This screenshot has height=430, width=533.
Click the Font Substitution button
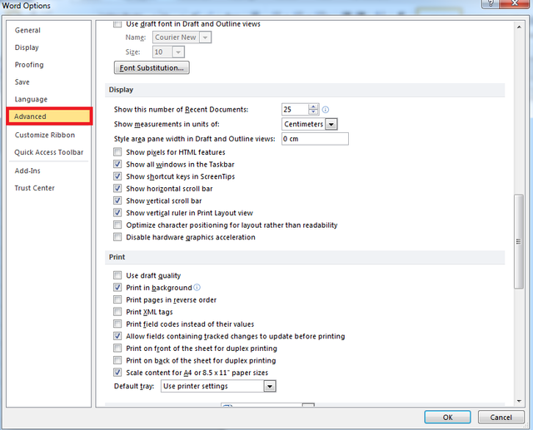click(152, 67)
